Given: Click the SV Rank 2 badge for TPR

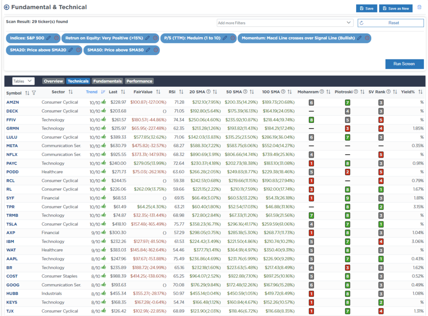Looking at the screenshot, I should coord(381,207).
